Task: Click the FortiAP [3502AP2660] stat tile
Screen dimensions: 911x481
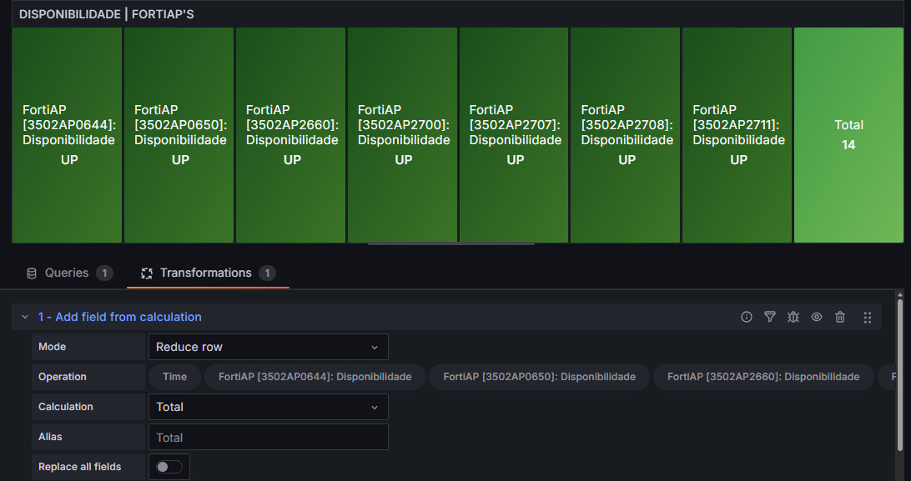Action: tap(290, 135)
